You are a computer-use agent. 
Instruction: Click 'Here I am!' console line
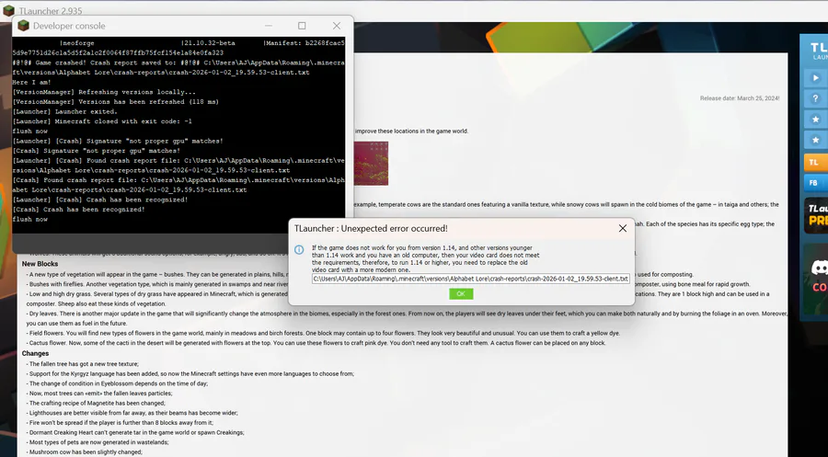tap(31, 83)
